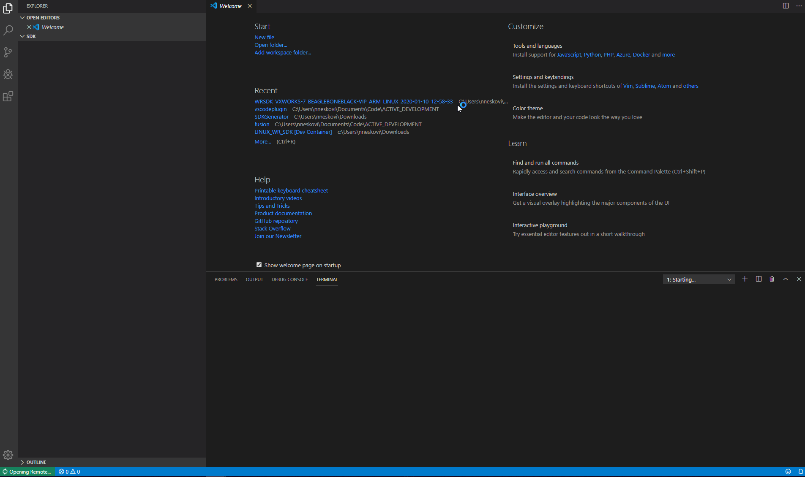Open recent SDKGenerator folder
The height and width of the screenshot is (477, 805).
271,117
